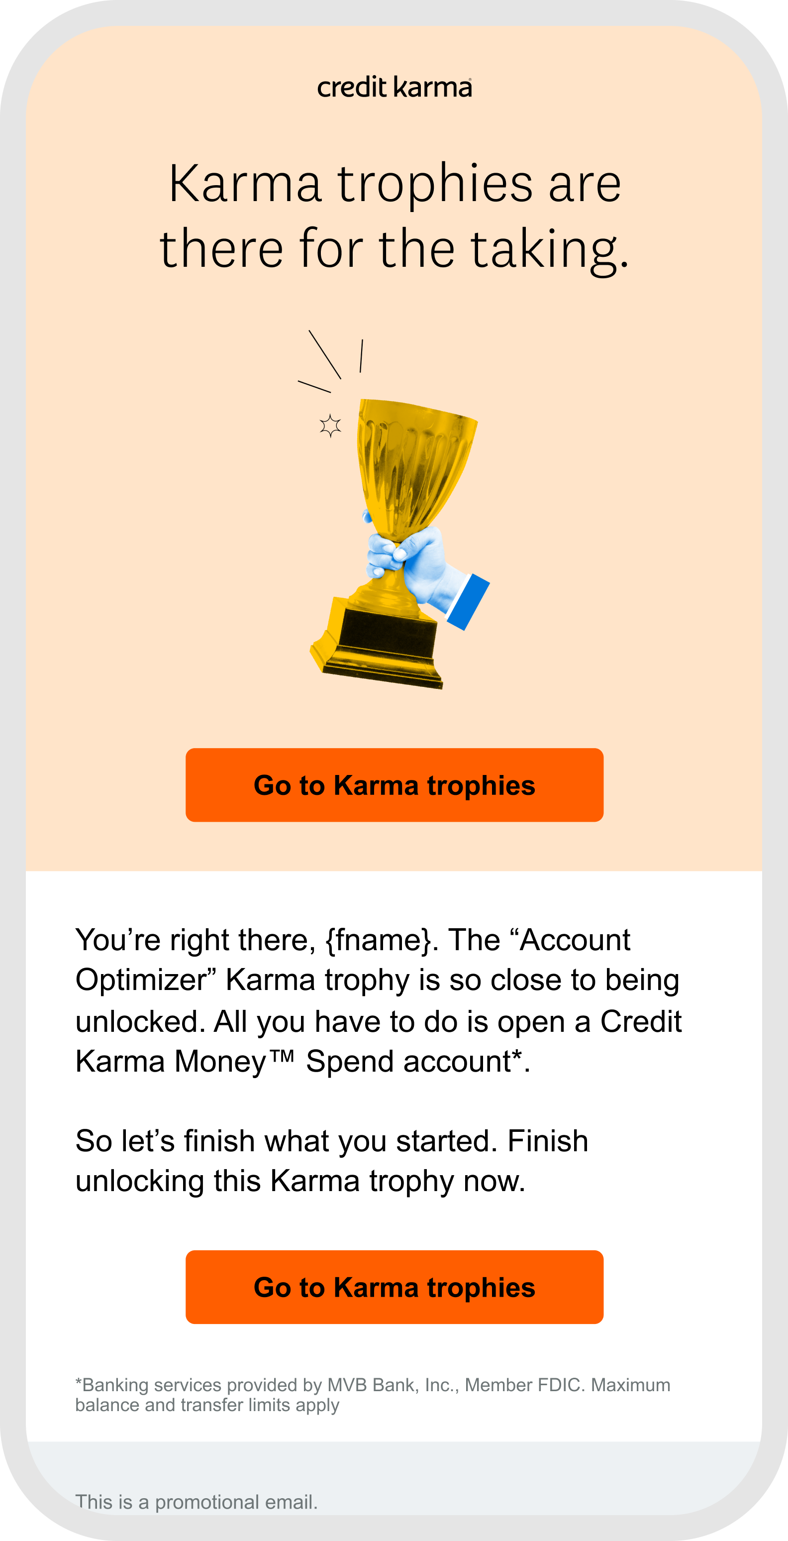
Task: Click the small star sparkle icon
Action: tap(330, 426)
